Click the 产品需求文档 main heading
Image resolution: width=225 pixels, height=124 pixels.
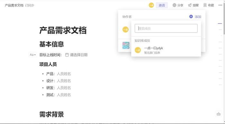(63, 30)
